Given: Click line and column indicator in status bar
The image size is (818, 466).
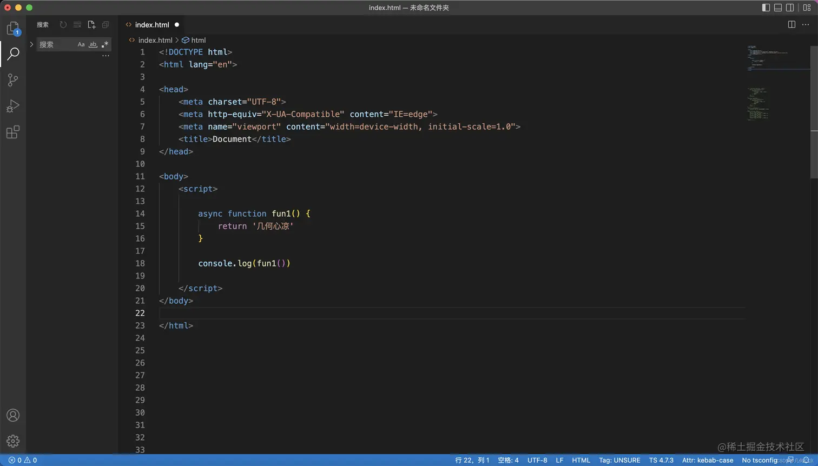Looking at the screenshot, I should point(472,460).
